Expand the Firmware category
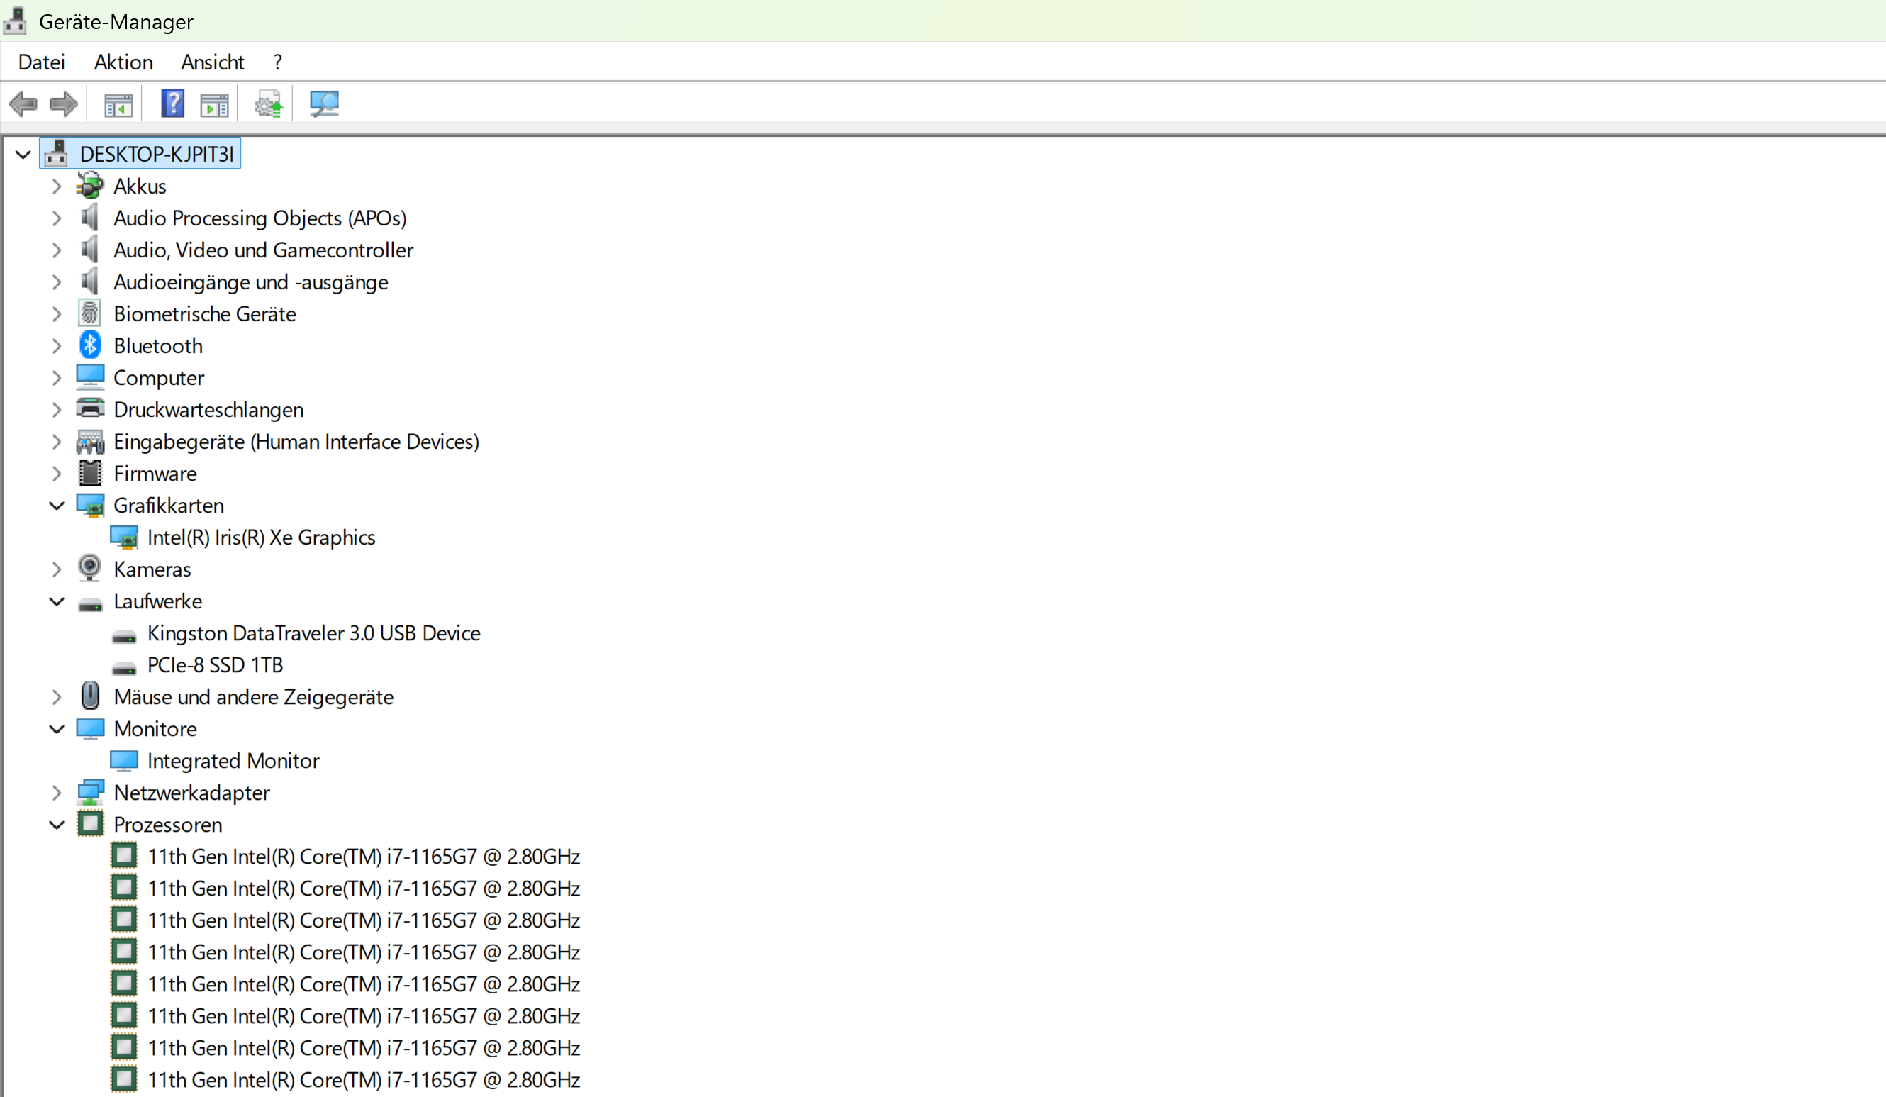This screenshot has height=1097, width=1886. point(57,474)
